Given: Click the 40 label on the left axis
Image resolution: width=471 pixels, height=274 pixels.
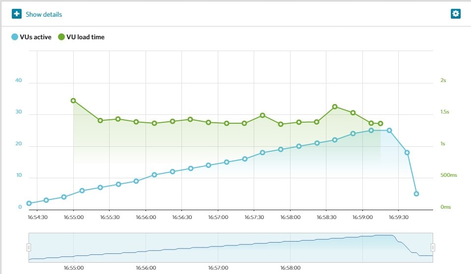Looking at the screenshot, I should (19, 81).
